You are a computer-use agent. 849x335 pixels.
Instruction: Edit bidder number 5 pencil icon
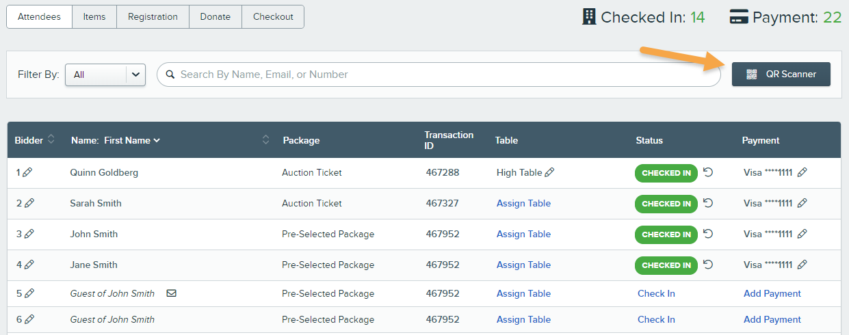coord(29,294)
